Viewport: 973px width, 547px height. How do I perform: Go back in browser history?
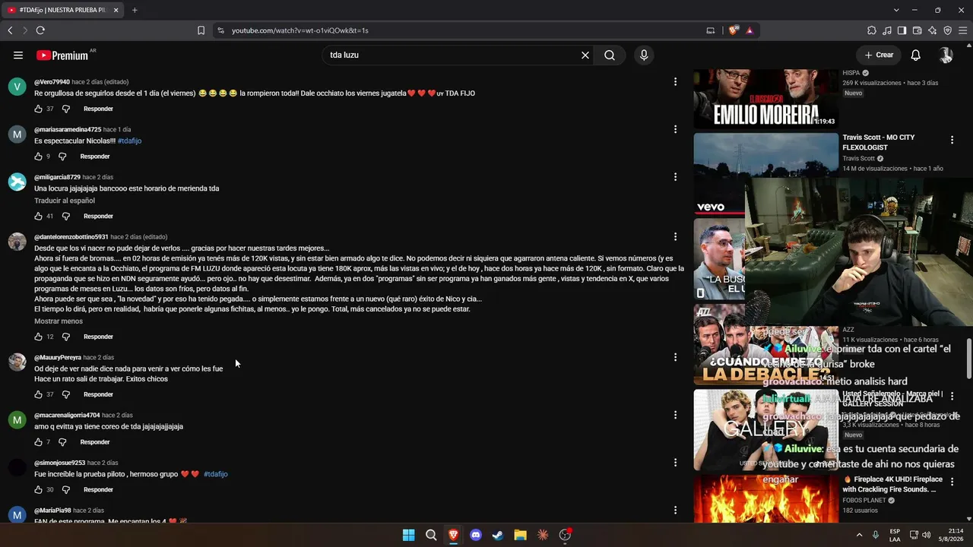(x=10, y=30)
